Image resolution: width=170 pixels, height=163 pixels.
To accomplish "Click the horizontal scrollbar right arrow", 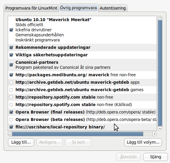I will (155, 134).
